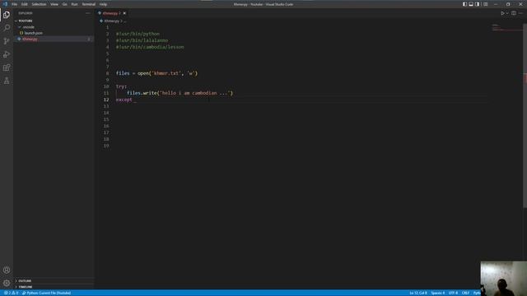Viewport: 527px width, 296px height.
Task: Click Ln 12, Col 8 status entry
Action: [x=417, y=293]
